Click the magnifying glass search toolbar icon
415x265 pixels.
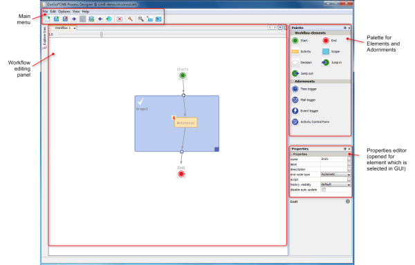[x=140, y=19]
